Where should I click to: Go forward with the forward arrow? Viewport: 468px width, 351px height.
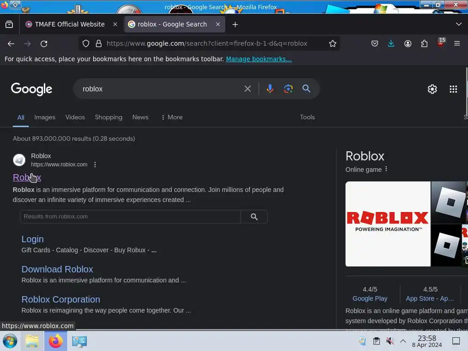[x=27, y=44]
